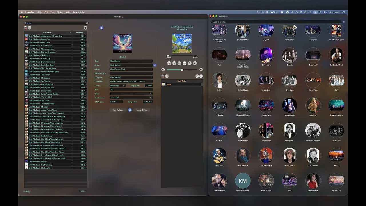Open the Genre dropdown showing Downtempo
This screenshot has width=366, height=206.
[x=118, y=86]
